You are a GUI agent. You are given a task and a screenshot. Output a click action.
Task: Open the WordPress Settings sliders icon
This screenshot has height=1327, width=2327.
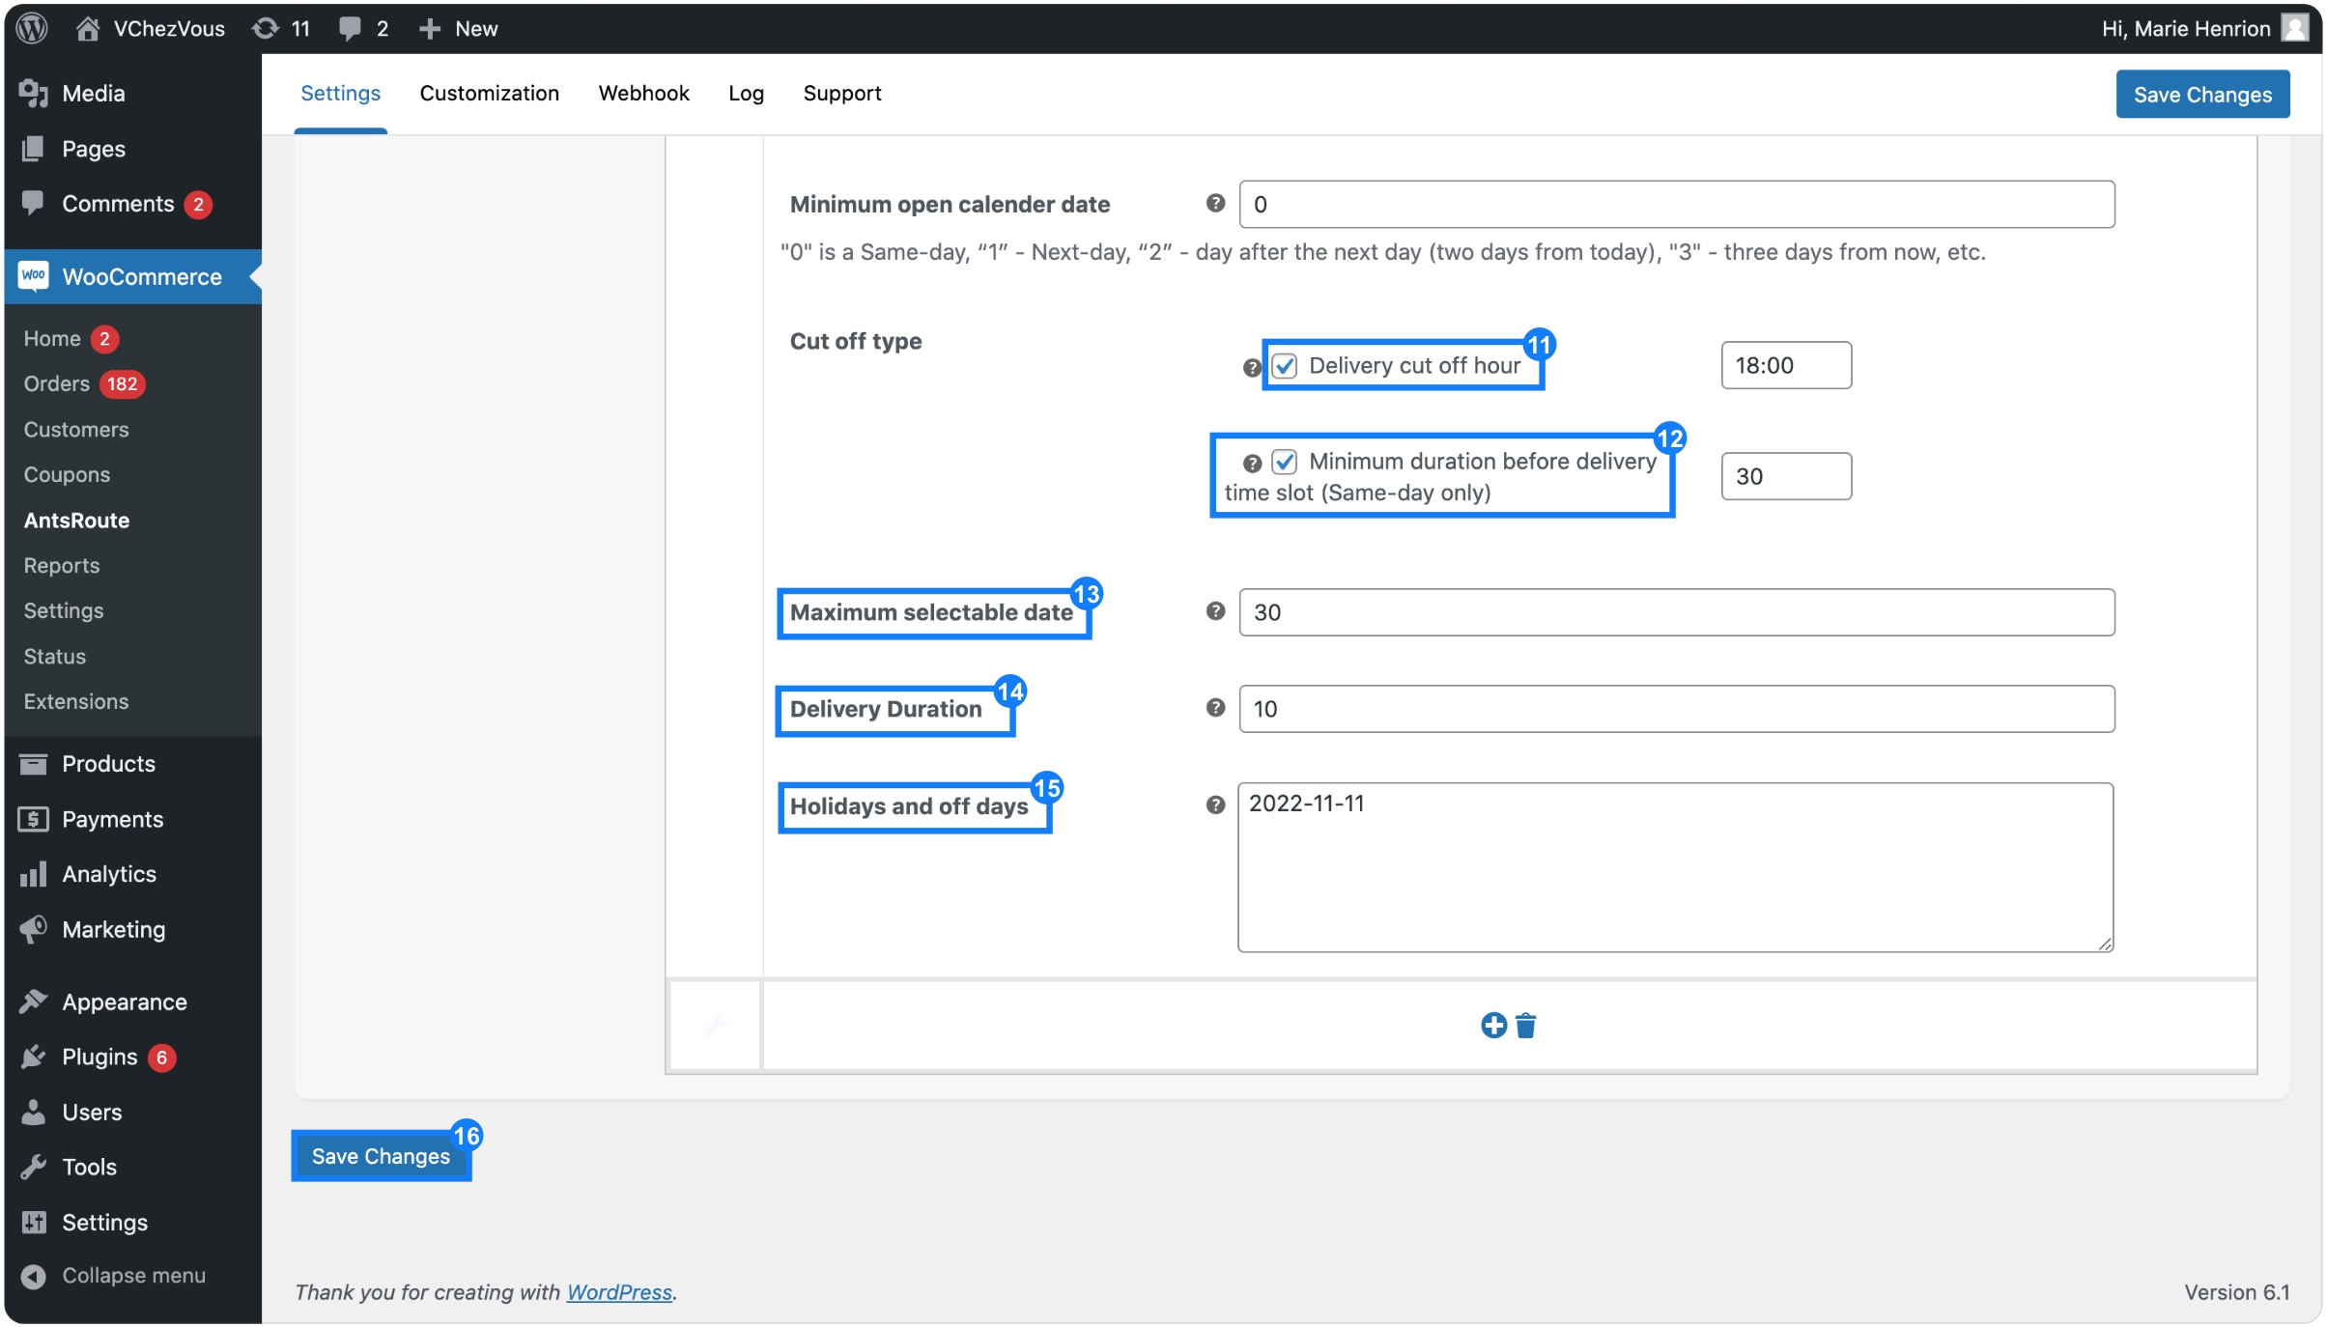click(33, 1222)
